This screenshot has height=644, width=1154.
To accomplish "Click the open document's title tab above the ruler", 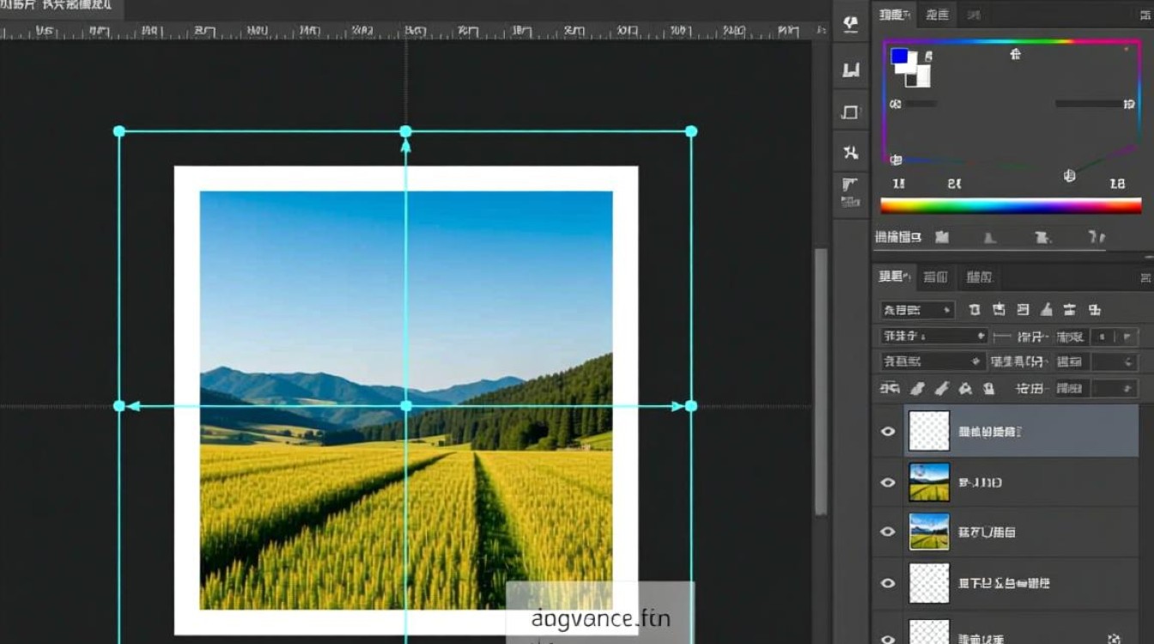I will [60, 7].
